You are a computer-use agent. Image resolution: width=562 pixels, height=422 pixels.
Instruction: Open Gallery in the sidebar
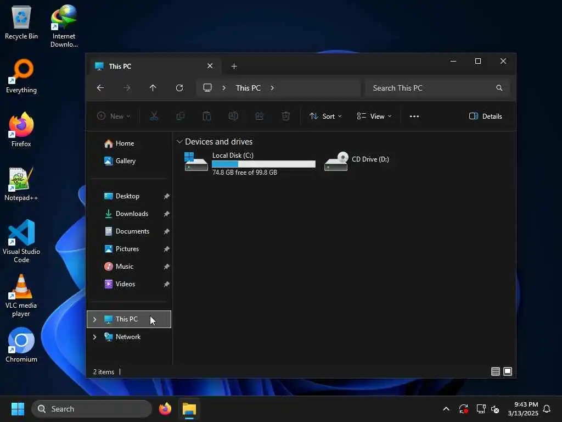tap(129, 161)
